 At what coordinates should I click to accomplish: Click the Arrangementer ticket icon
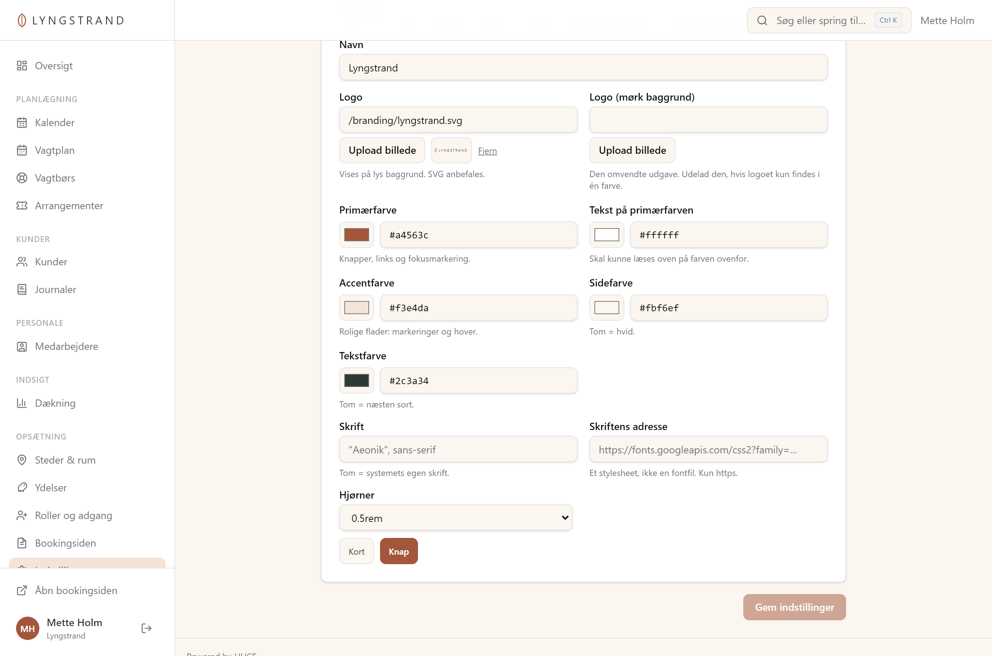[x=22, y=206]
